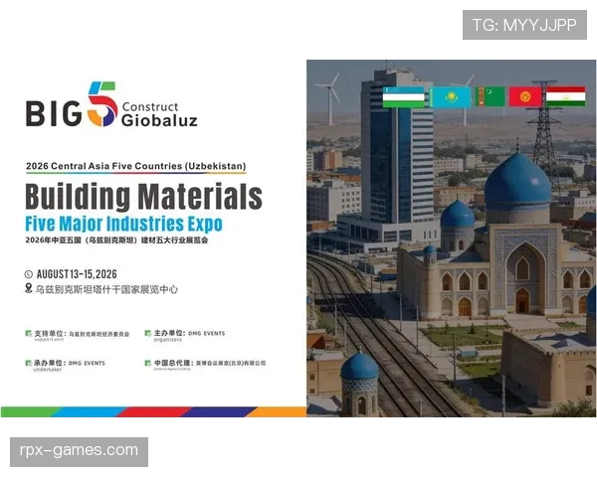Image resolution: width=597 pixels, height=477 pixels.
Task: Click the 承办单位 DMG EVENTS undertaker line
Action: click(x=70, y=365)
